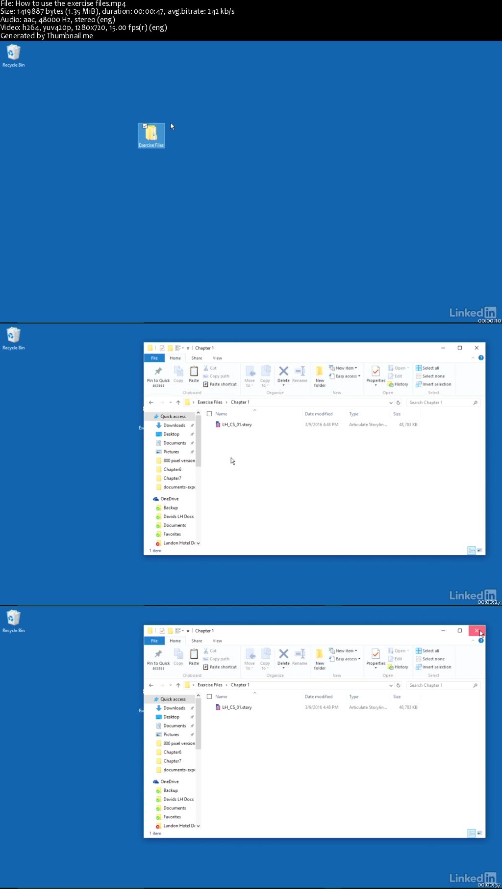This screenshot has height=889, width=502.
Task: Open Downloads in 00:00:27 frame sidebar
Action: [x=174, y=425]
